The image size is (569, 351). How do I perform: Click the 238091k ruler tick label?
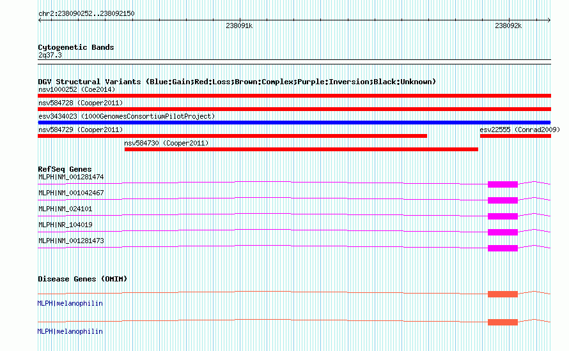coord(239,26)
